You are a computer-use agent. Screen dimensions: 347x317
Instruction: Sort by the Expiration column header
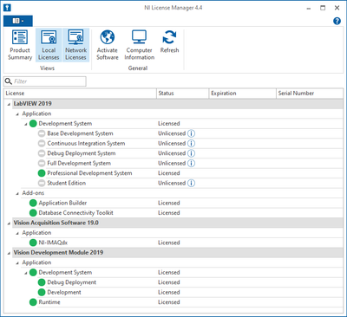[242, 94]
